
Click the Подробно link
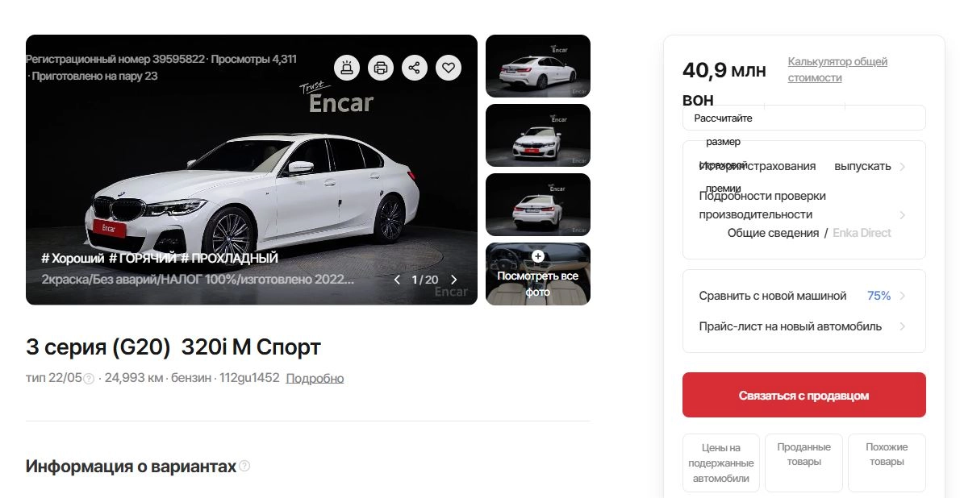tap(315, 378)
